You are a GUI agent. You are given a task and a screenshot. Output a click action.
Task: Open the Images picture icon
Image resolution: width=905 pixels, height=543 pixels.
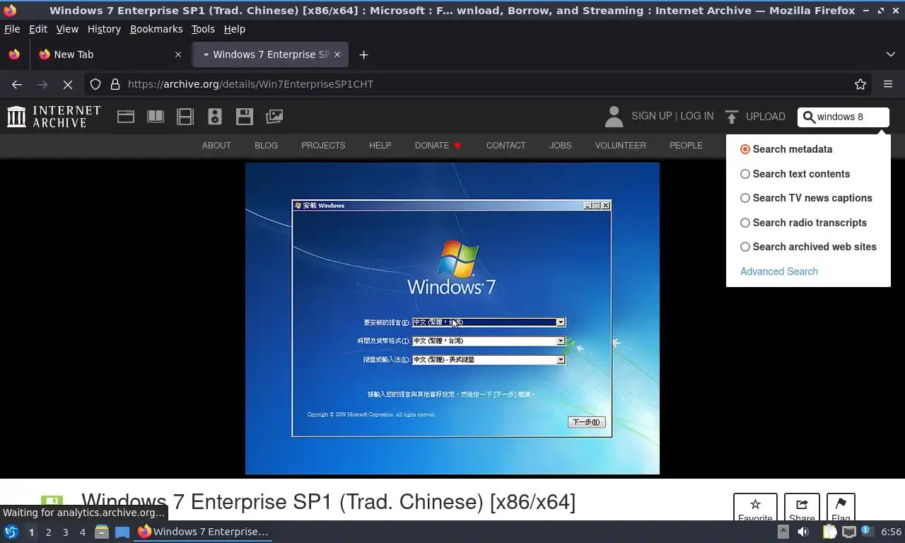tap(274, 117)
